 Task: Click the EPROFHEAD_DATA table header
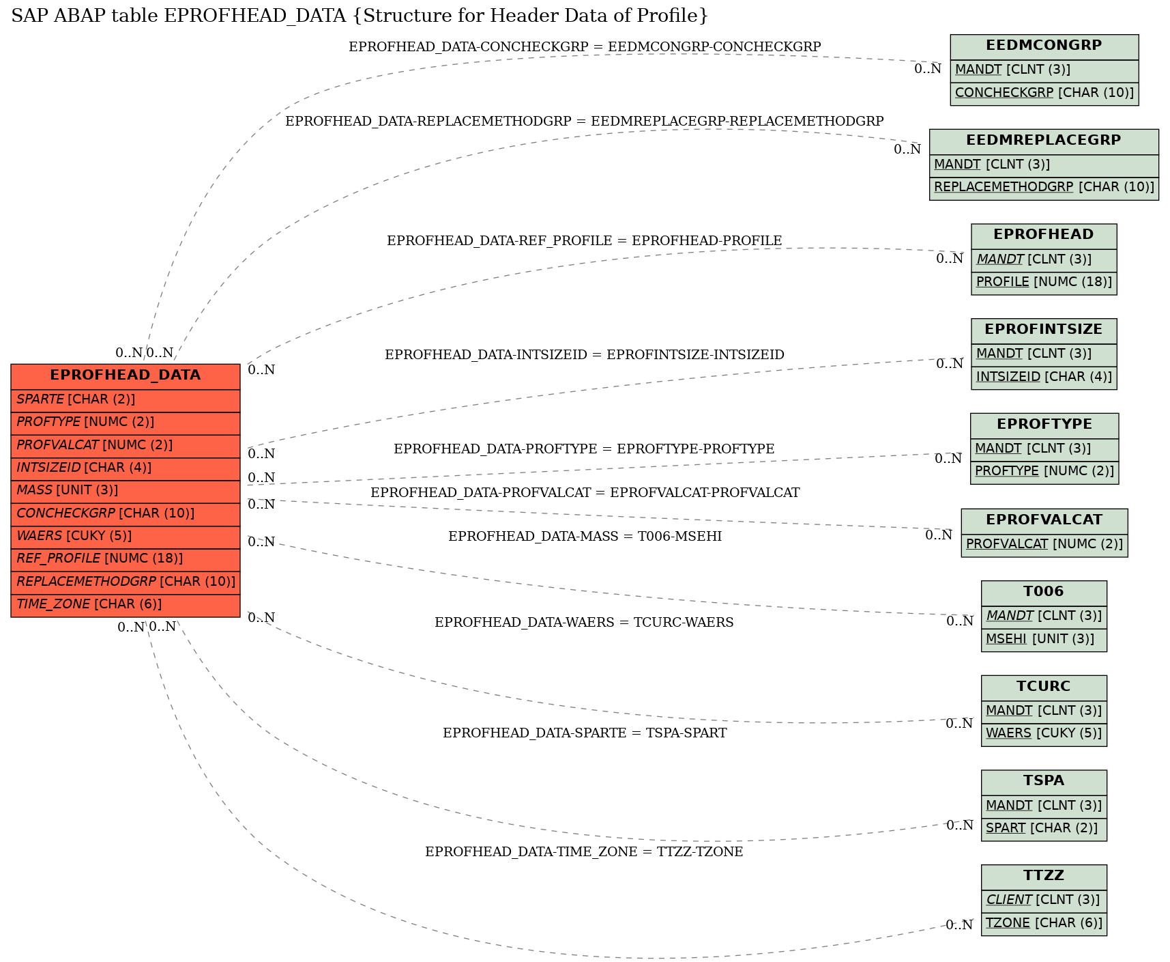click(126, 376)
